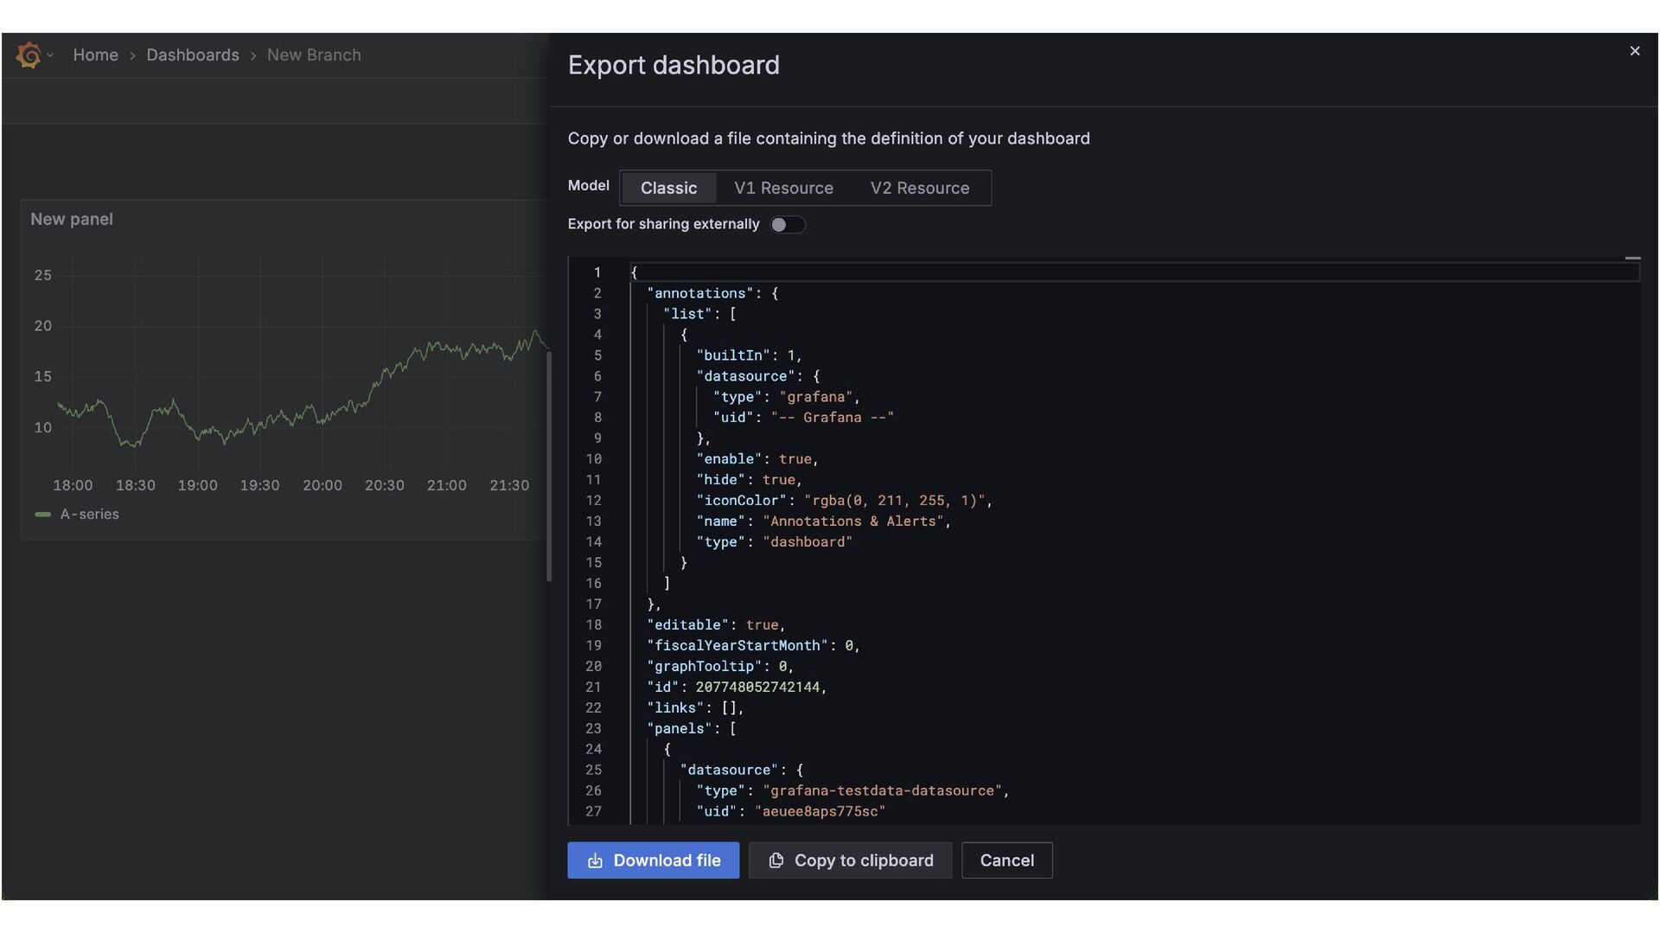Open the Dashboards breadcrumb link
1660x934 pixels.
point(192,55)
